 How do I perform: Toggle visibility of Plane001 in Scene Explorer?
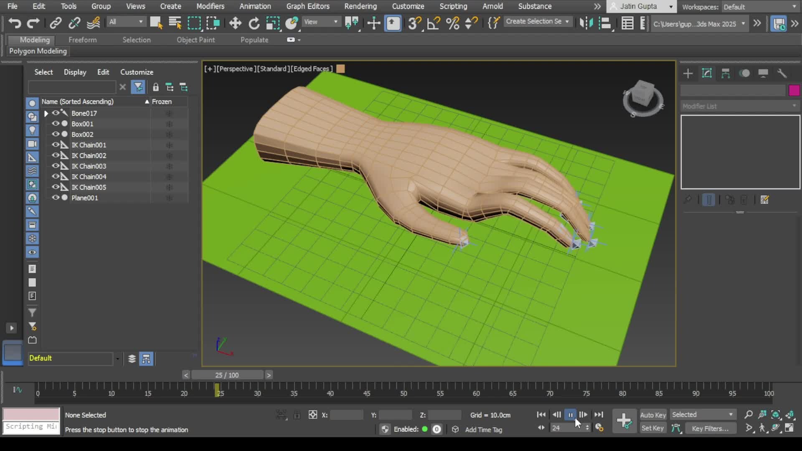pos(56,198)
